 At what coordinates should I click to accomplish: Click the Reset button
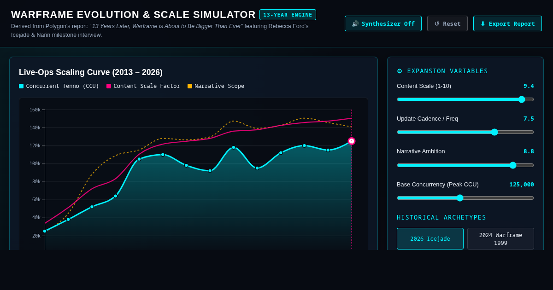click(447, 23)
